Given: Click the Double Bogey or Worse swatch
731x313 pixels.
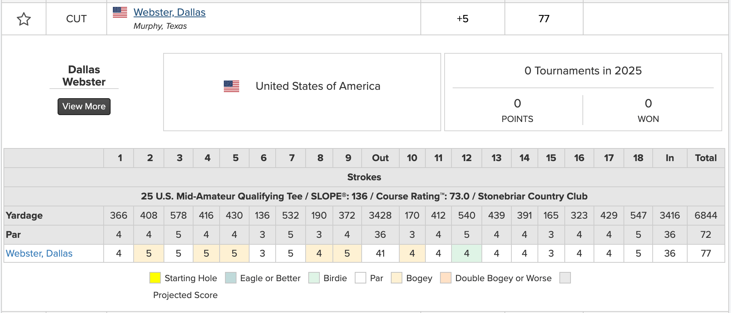Looking at the screenshot, I should [446, 278].
